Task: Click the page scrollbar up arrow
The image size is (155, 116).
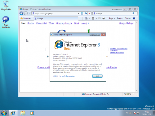Action: 136,23
